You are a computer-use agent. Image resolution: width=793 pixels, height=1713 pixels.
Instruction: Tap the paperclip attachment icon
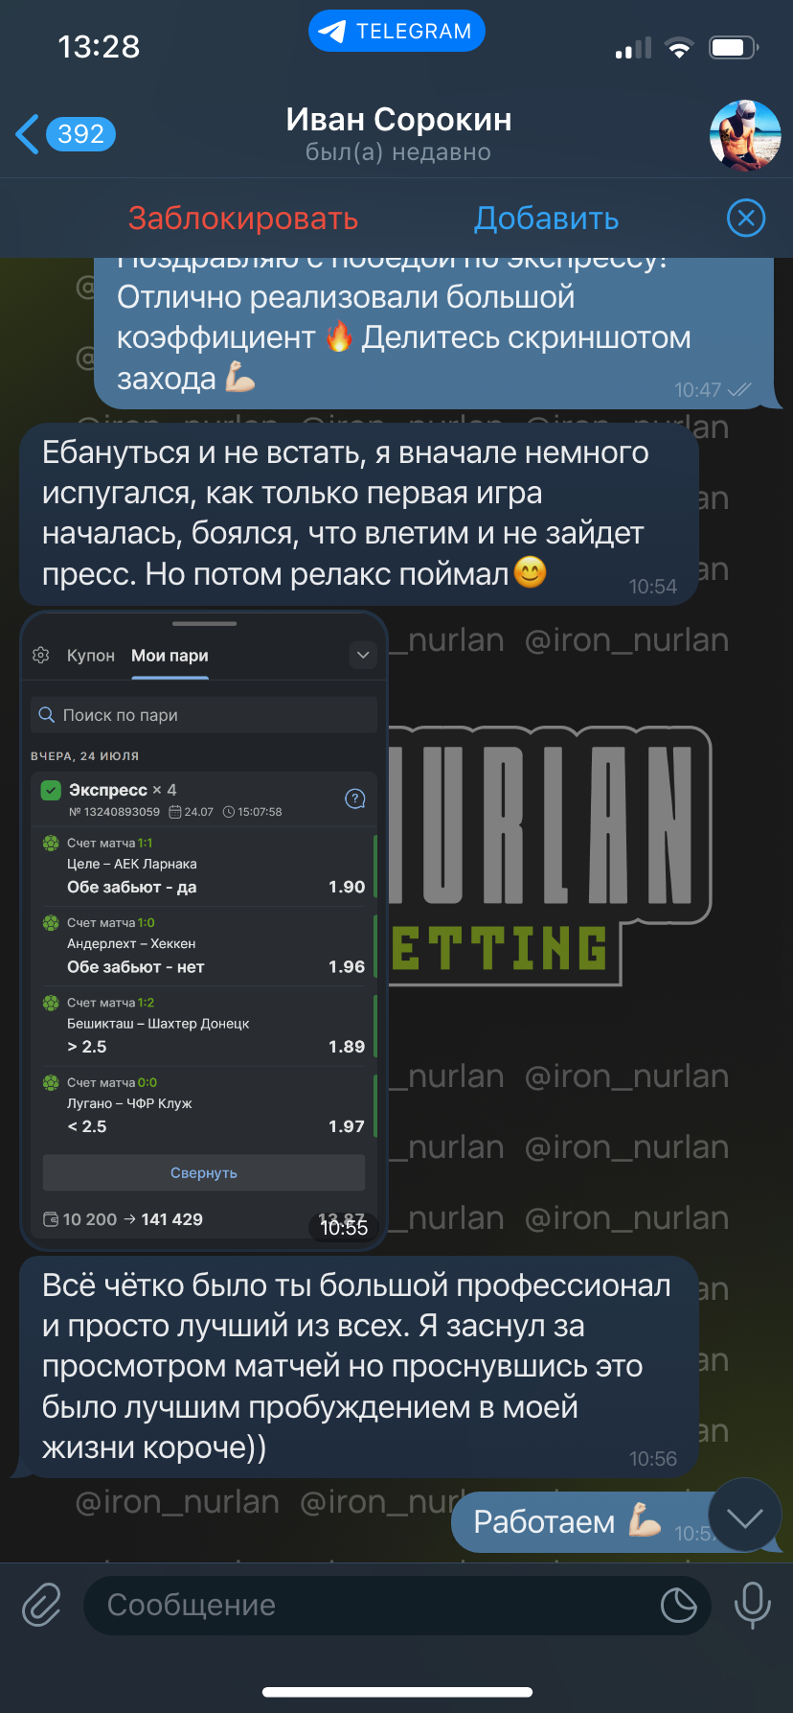42,1604
